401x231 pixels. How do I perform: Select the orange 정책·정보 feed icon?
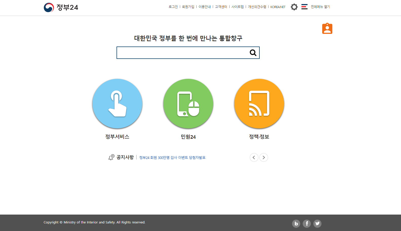coord(259,104)
